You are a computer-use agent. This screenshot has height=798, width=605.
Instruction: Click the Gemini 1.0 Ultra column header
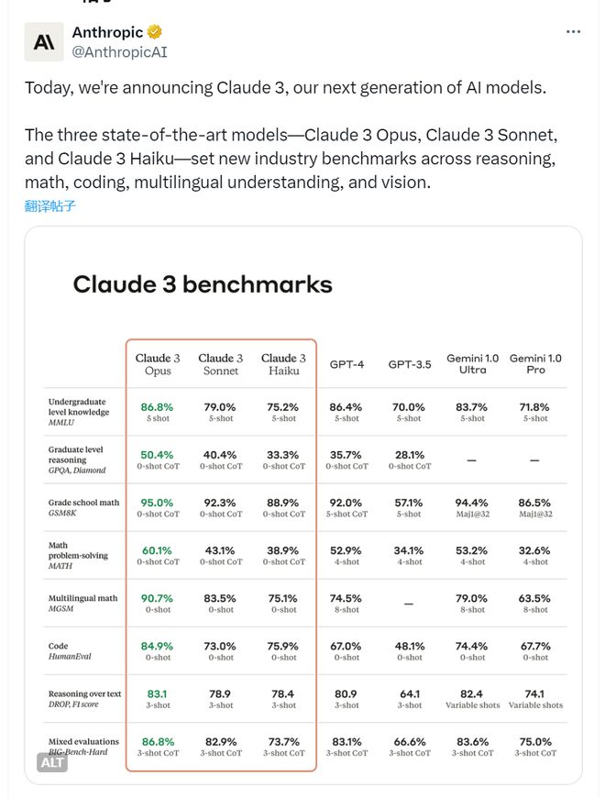pyautogui.click(x=473, y=364)
